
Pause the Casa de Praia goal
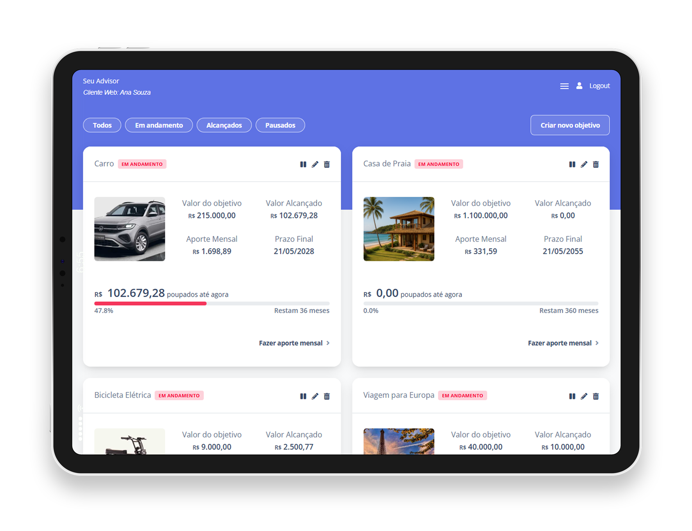point(572,164)
